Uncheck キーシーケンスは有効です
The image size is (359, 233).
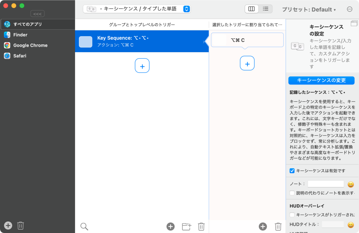292,171
